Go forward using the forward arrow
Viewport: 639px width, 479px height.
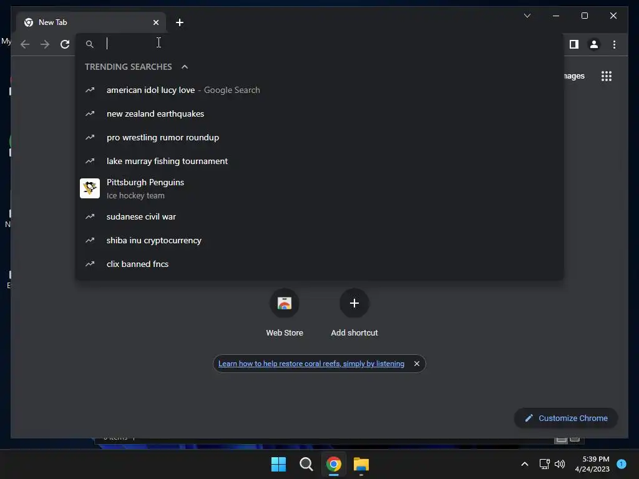tap(45, 44)
